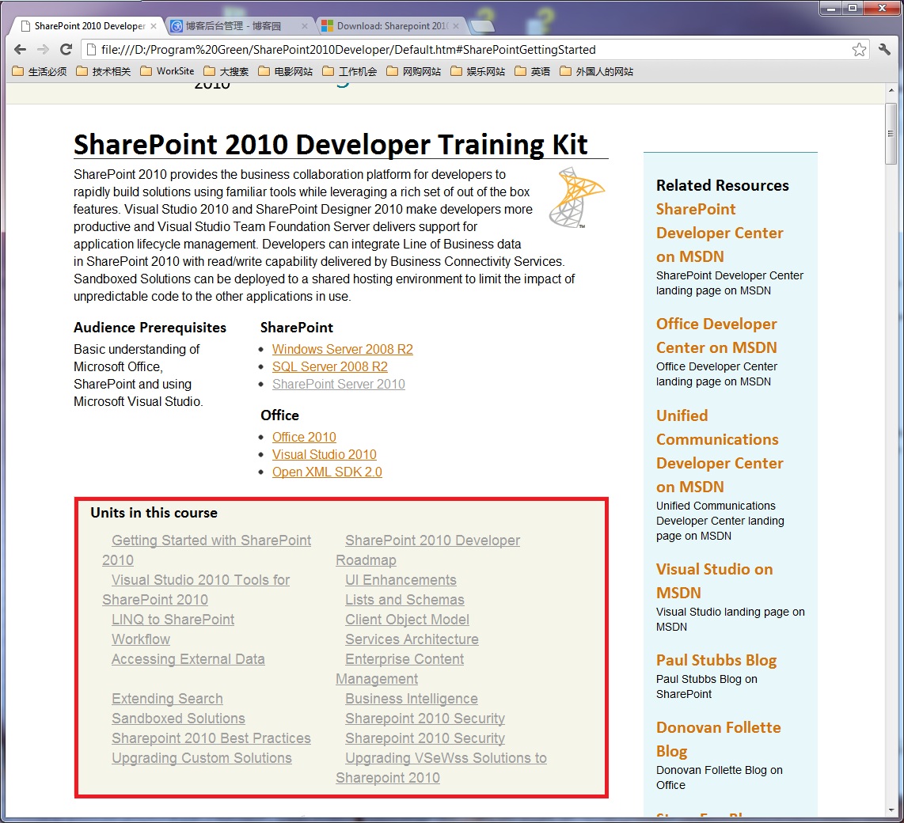Screen dimensions: 904x823
Task: Open the SQL Server 2008 R2 link
Action: 330,366
